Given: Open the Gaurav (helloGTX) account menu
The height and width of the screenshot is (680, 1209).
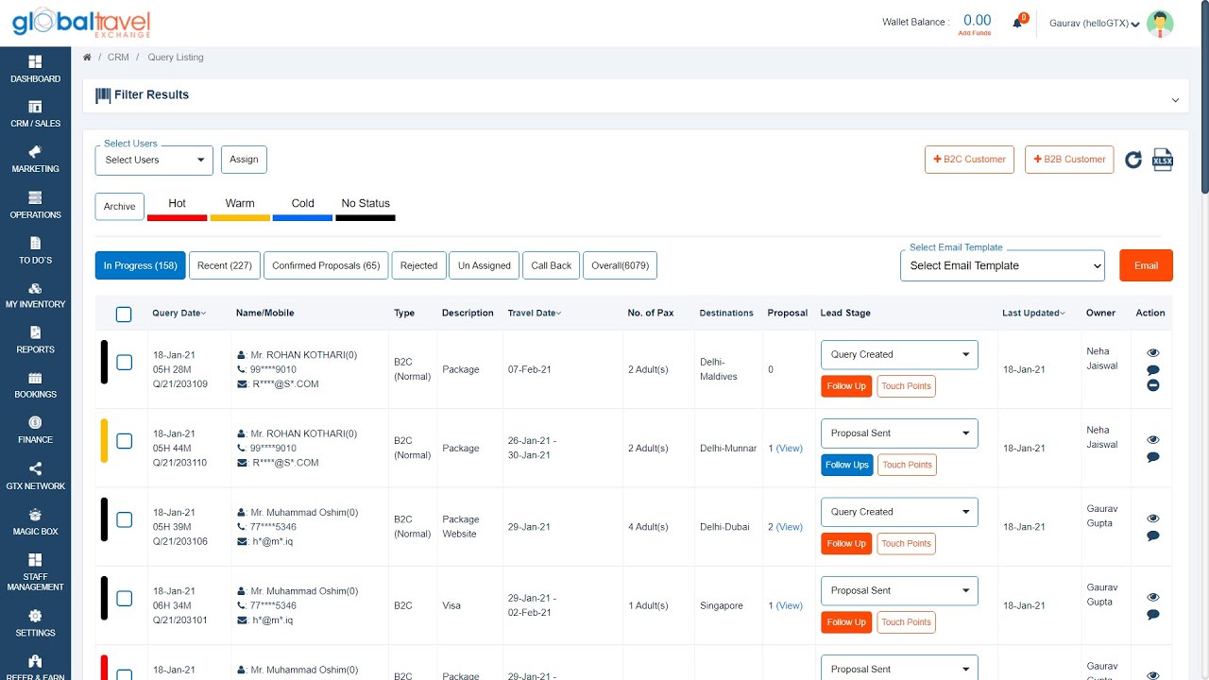Looking at the screenshot, I should [x=1095, y=24].
